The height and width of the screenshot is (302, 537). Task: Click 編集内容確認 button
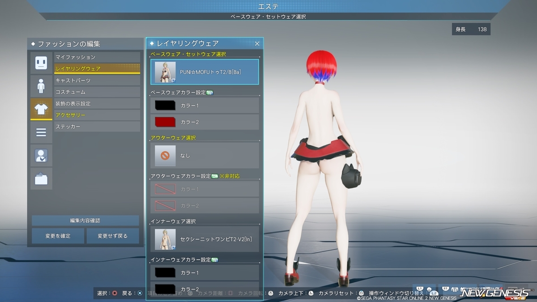[x=85, y=221]
